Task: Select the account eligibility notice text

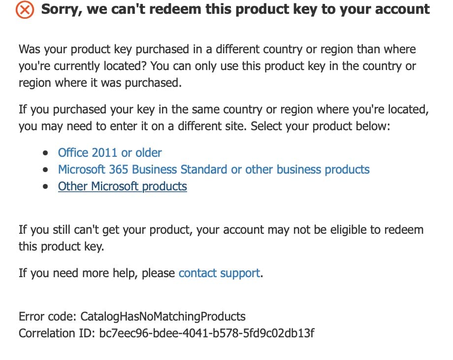Action: pos(221,238)
